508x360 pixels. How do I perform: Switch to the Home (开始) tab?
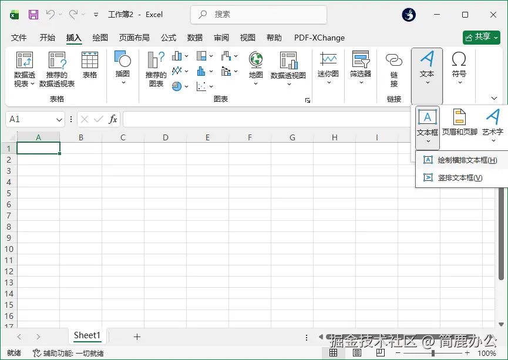(48, 38)
